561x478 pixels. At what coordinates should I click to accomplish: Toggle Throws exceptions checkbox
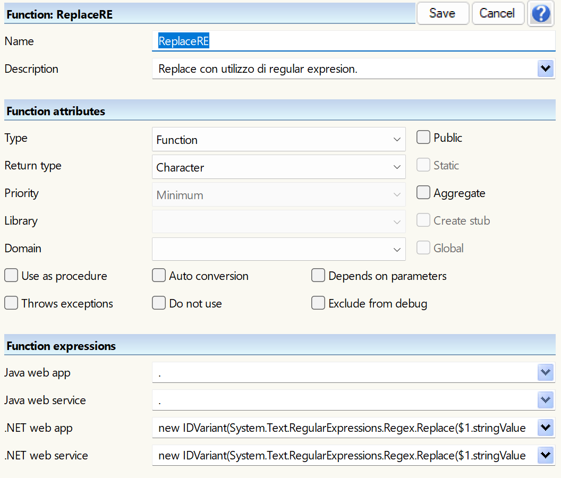pos(11,303)
